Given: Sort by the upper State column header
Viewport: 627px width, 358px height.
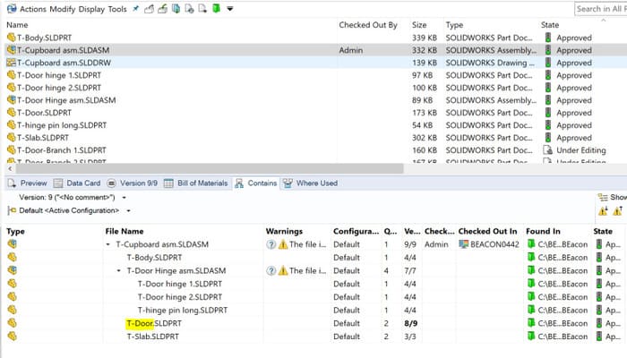Looking at the screenshot, I should [x=550, y=25].
